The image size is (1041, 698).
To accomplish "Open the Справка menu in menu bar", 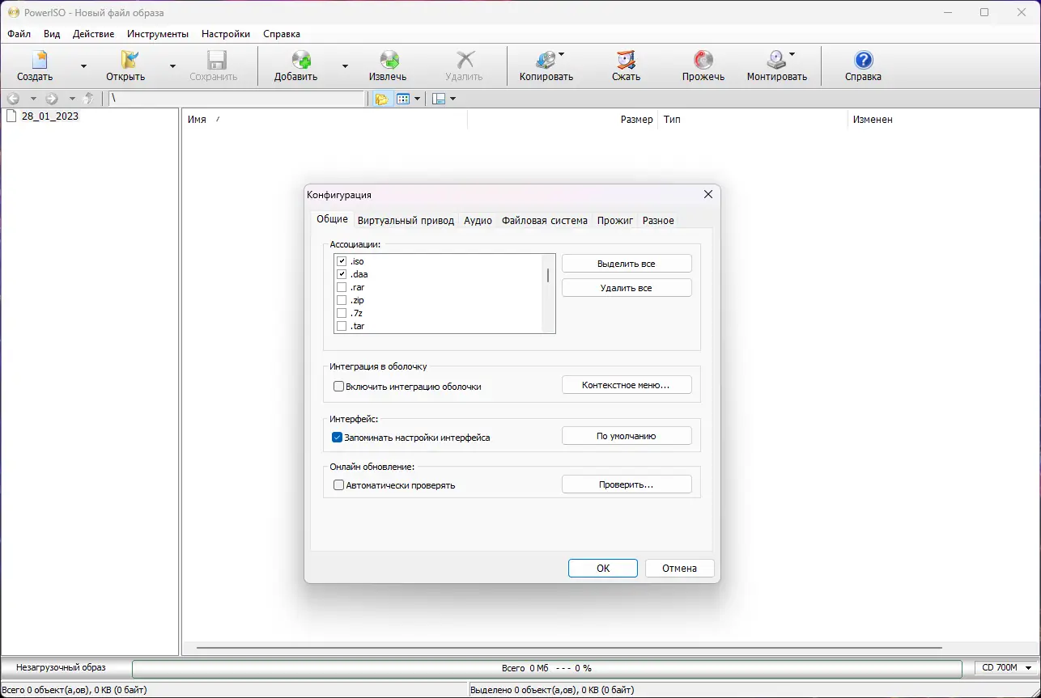I will [282, 34].
